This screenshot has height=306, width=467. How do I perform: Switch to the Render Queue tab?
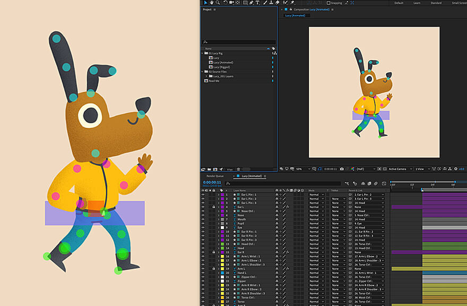[x=215, y=176]
